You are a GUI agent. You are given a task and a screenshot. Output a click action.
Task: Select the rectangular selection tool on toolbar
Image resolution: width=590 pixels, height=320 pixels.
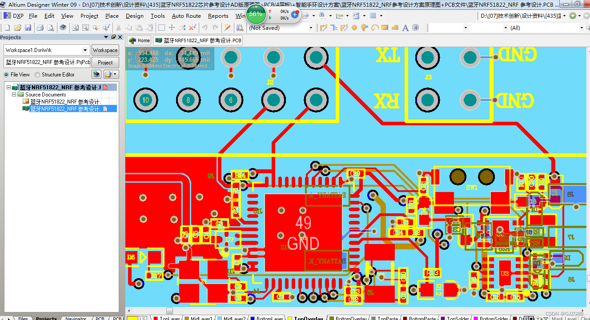click(x=161, y=27)
